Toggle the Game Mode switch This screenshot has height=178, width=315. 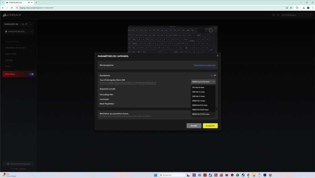click(x=31, y=74)
